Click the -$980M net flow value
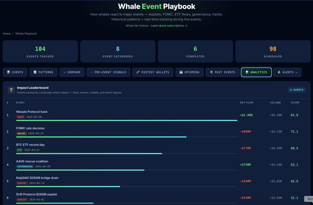 coord(245,132)
